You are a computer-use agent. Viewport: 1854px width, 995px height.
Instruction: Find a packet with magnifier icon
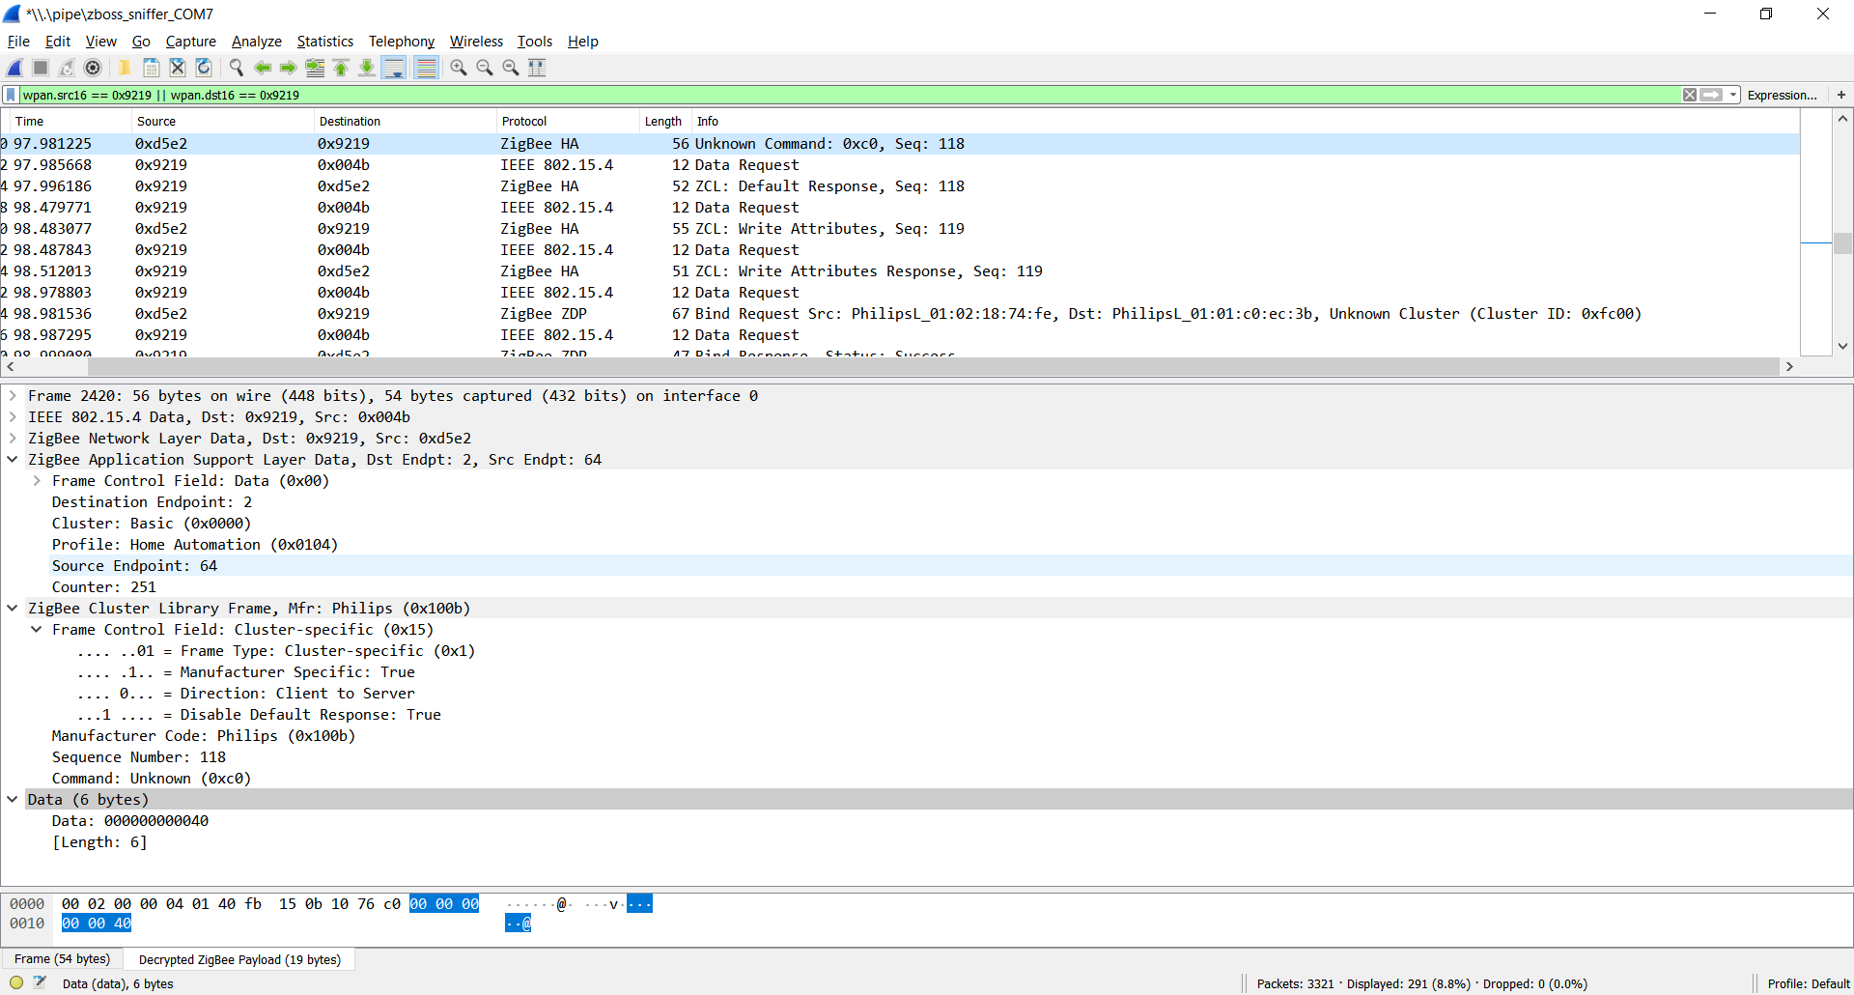236,68
